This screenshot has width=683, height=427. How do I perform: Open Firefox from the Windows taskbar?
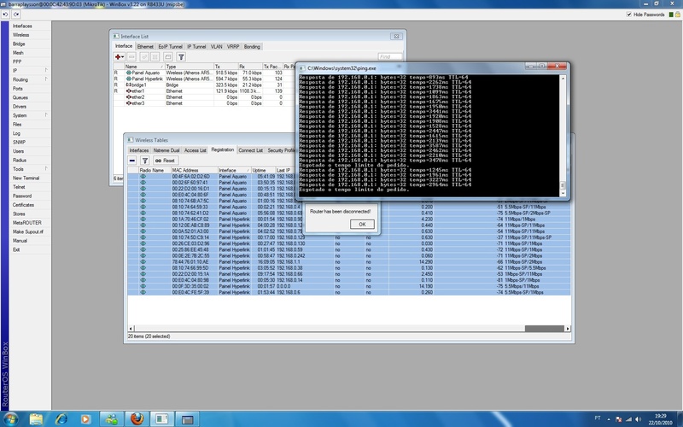(135, 418)
